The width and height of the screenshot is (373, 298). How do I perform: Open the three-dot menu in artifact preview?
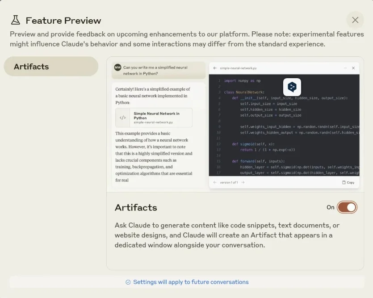coord(345,68)
